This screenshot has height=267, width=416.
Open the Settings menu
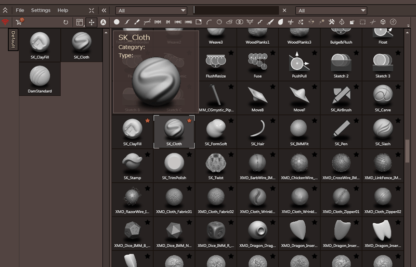pos(41,10)
